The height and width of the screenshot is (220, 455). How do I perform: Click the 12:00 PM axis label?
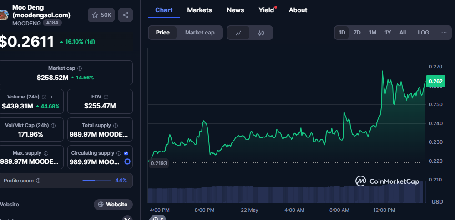[x=384, y=210]
